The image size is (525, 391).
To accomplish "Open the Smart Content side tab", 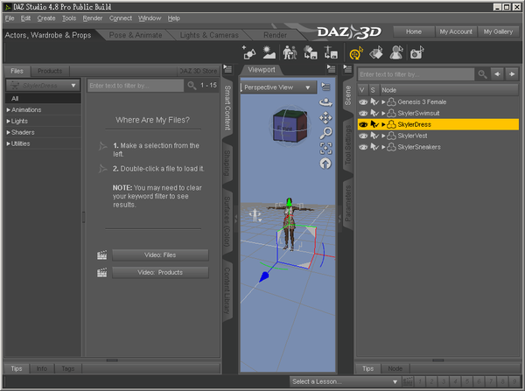I will tap(227, 108).
